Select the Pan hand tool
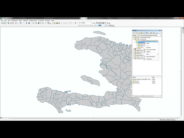184x138 pixels. click(x=6, y=23)
